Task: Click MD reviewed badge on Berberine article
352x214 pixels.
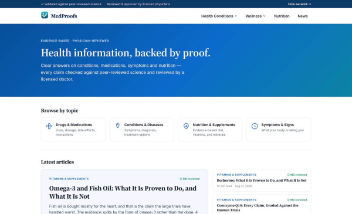Action: pos(297,175)
